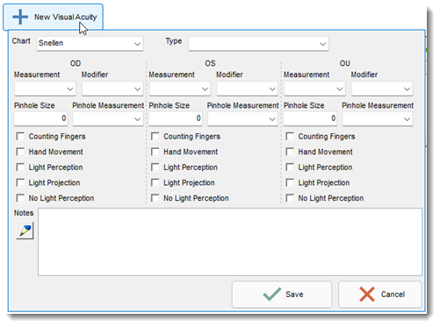Check OS Light Perception box
This screenshot has width=440, height=327.
tap(155, 167)
